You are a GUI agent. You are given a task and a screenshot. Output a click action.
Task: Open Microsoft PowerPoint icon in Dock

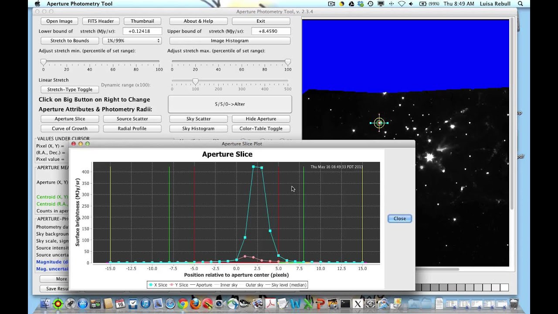(320, 304)
